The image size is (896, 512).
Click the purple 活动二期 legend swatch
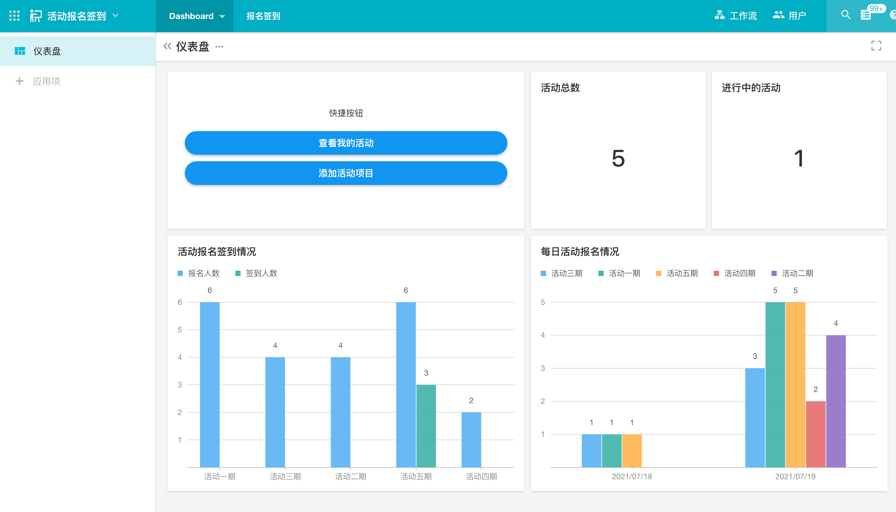click(x=774, y=273)
